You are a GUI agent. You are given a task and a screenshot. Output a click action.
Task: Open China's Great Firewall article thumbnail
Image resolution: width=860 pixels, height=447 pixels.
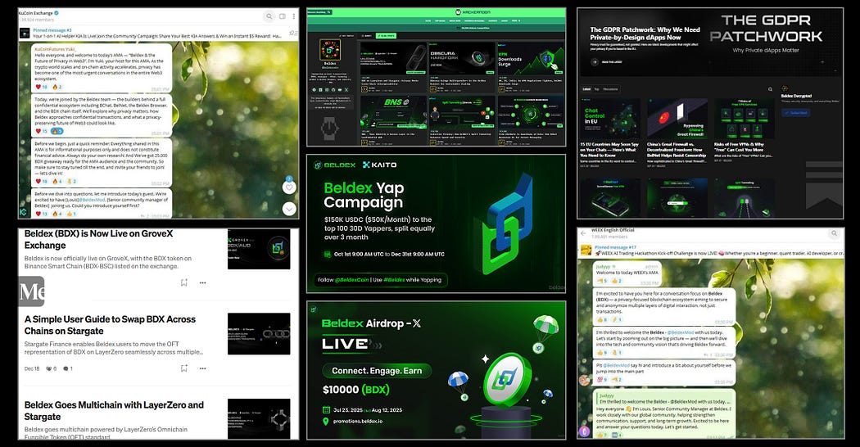click(677, 119)
